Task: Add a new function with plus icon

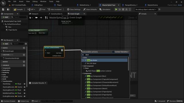Action: [x=24, y=55]
